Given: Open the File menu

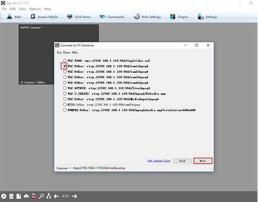Looking at the screenshot, I should tap(4, 9).
